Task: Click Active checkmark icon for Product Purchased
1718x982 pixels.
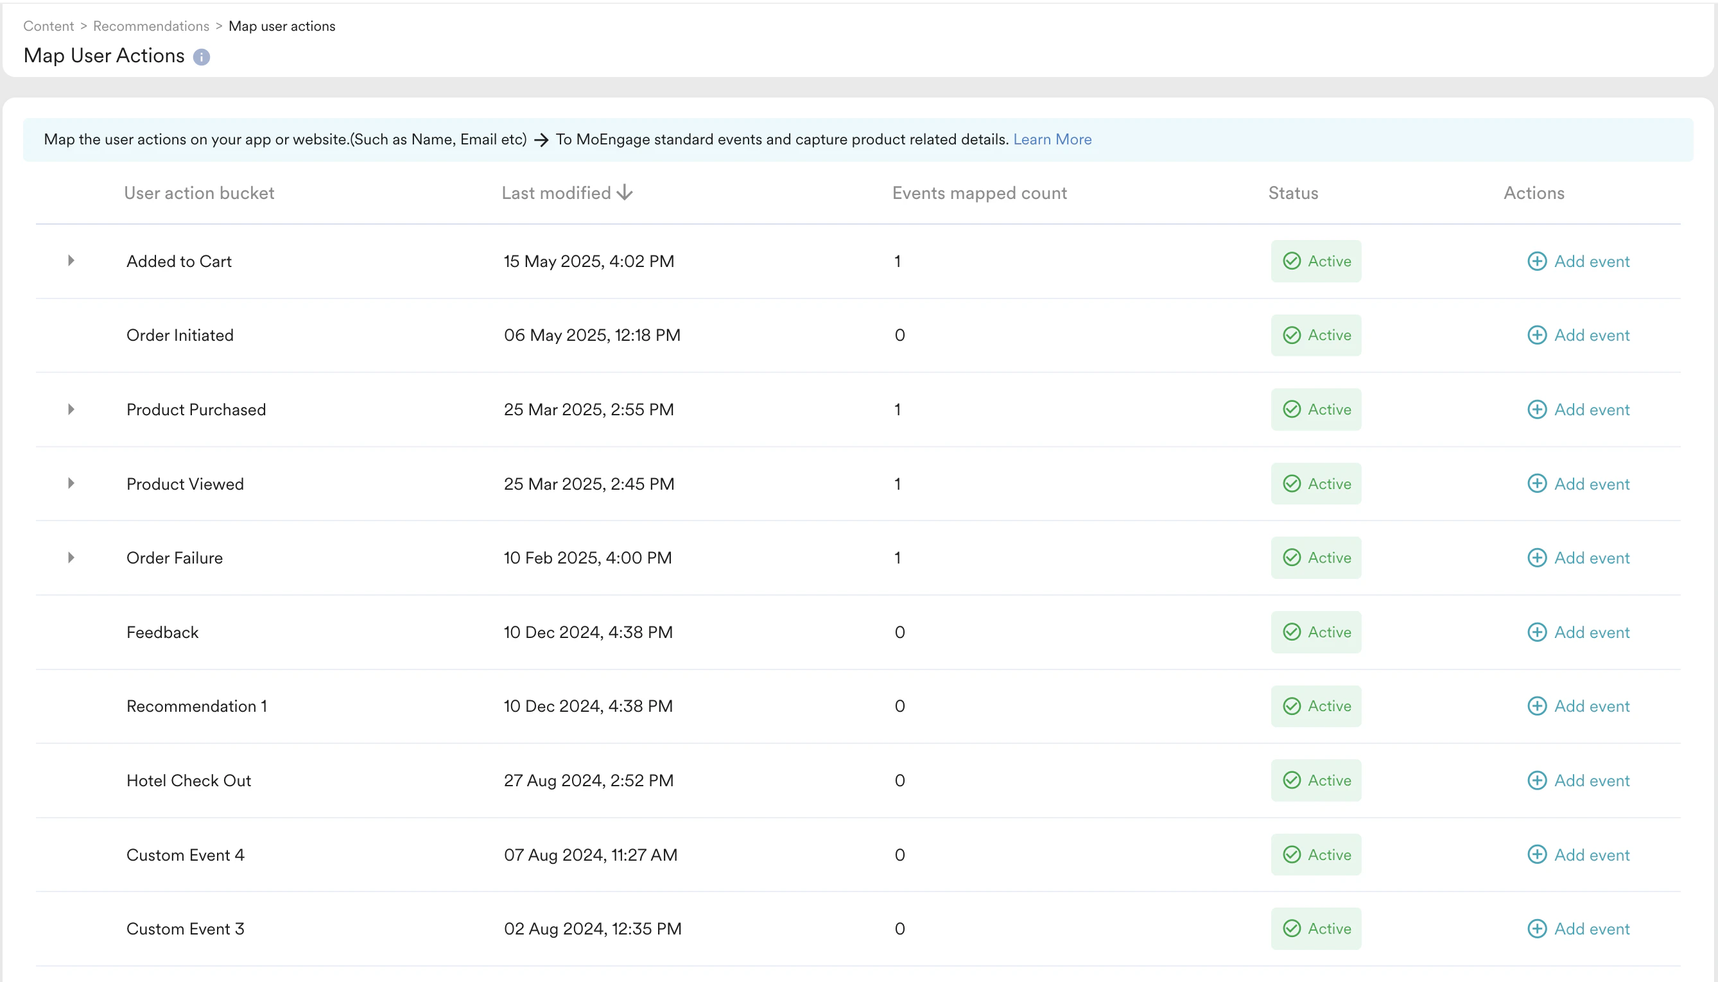Action: point(1291,409)
